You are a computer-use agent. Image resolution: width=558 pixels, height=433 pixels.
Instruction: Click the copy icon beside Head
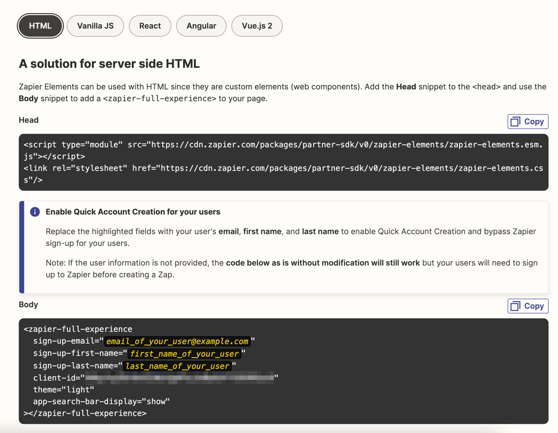[515, 122]
